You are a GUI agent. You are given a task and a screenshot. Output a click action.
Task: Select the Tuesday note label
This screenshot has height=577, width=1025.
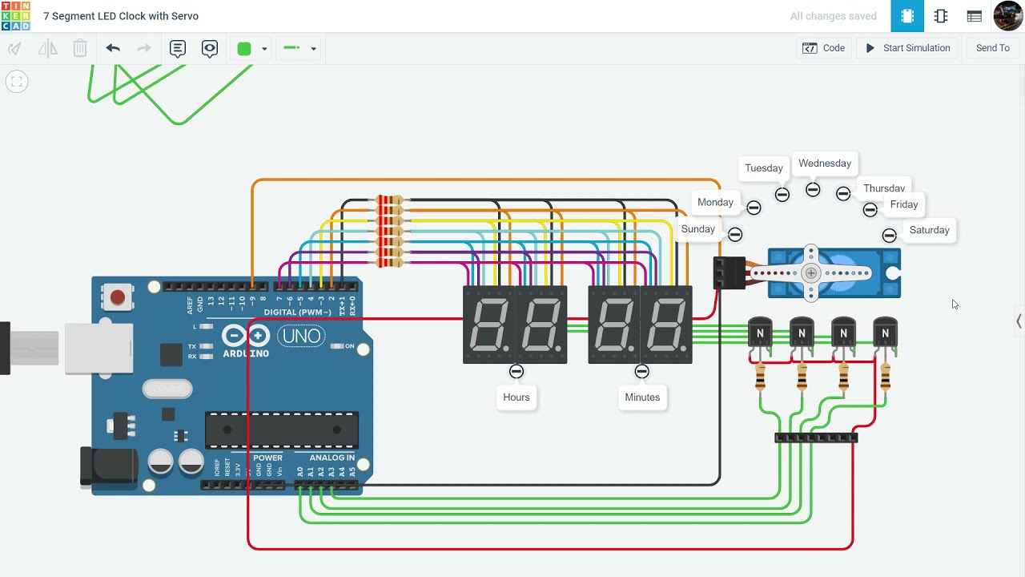(764, 168)
